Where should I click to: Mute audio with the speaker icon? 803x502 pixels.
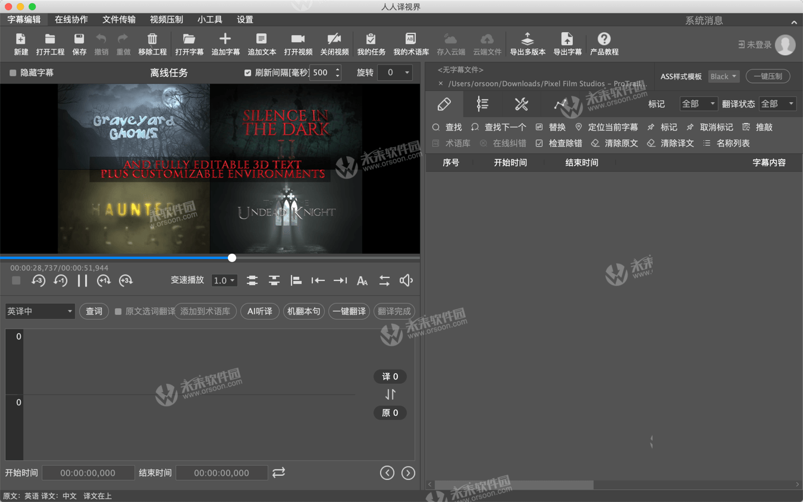point(406,280)
